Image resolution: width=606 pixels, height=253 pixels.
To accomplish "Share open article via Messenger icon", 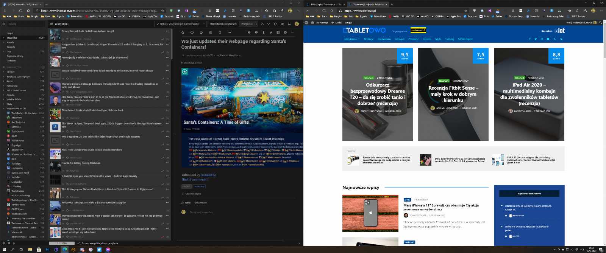I will [285, 33].
